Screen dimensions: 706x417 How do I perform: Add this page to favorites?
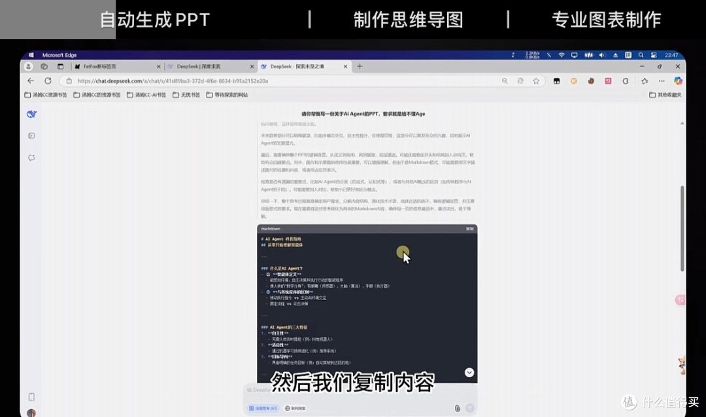pyautogui.click(x=536, y=81)
